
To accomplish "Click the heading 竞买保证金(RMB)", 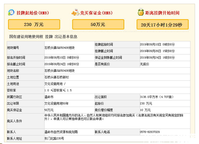I will coord(96,13).
